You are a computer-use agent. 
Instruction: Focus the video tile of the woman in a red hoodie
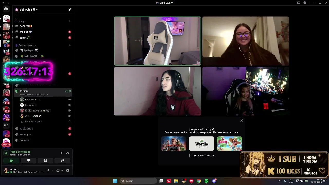pyautogui.click(x=158, y=91)
